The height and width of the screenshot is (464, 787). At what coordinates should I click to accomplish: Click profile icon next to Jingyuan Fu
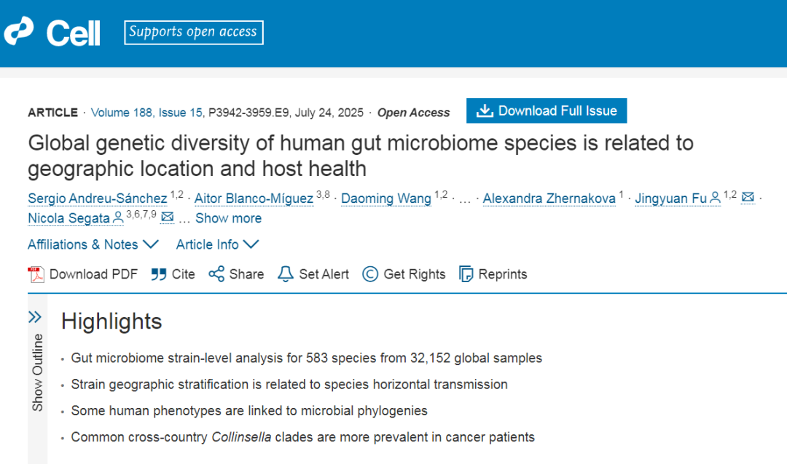click(715, 197)
